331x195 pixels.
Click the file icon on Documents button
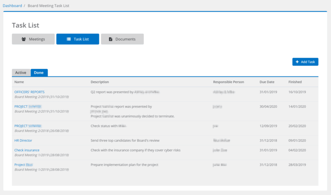point(110,39)
